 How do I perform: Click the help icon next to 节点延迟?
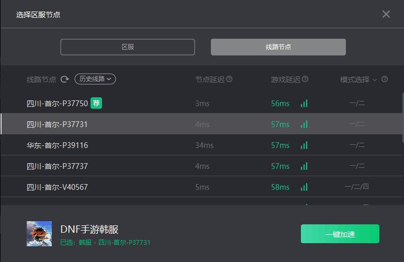(x=229, y=79)
